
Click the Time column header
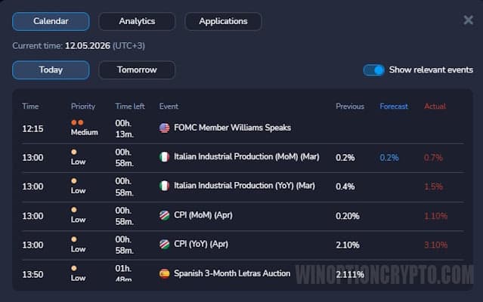click(x=30, y=106)
